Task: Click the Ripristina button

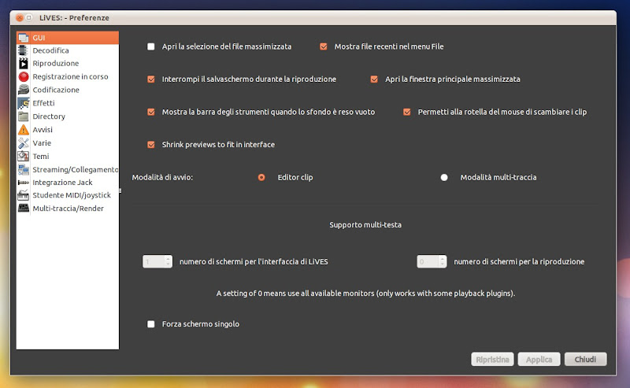Action: coord(492,360)
